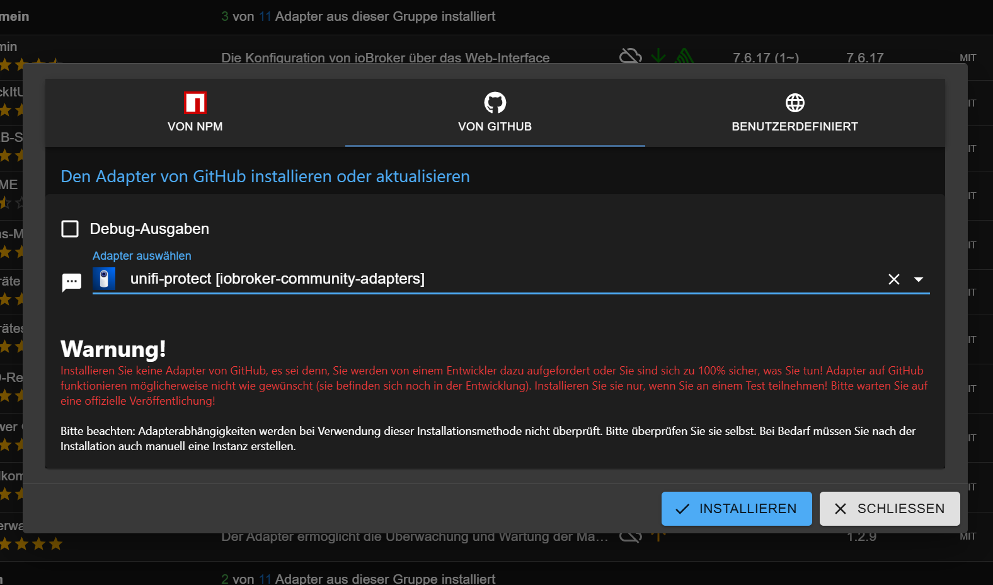The height and width of the screenshot is (585, 993).
Task: Click the speech bubble icon beside adapter field
Action: tap(72, 282)
